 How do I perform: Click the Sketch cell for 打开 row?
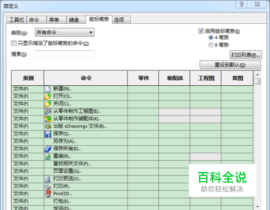click(x=237, y=97)
